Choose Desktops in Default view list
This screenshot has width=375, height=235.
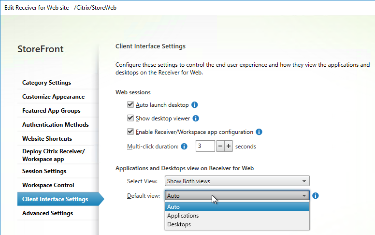point(237,224)
